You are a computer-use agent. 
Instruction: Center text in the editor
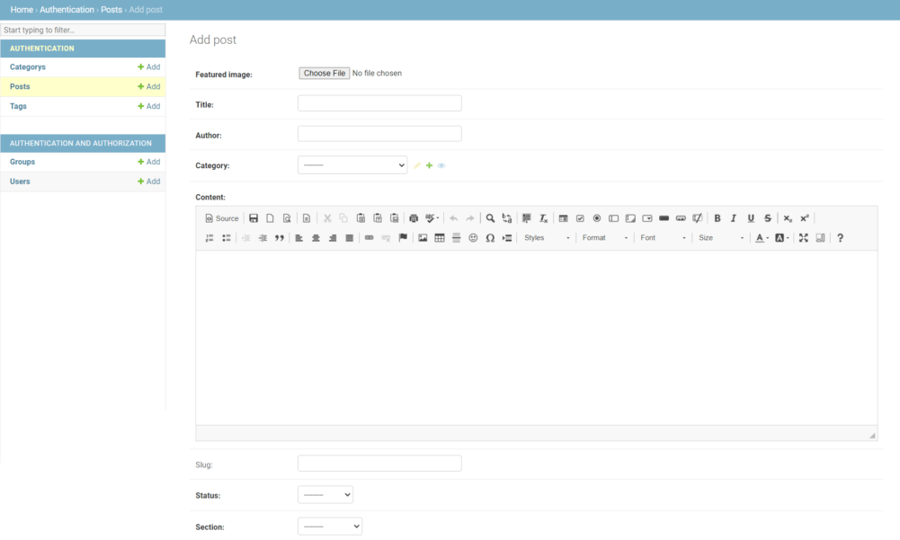(316, 237)
